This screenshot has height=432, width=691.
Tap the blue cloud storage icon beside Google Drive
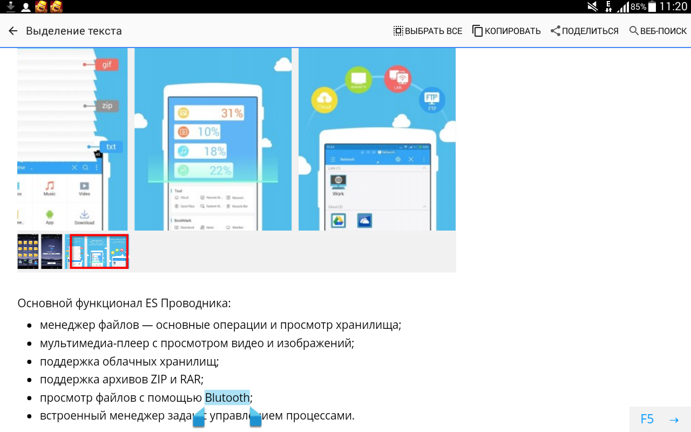tap(364, 221)
